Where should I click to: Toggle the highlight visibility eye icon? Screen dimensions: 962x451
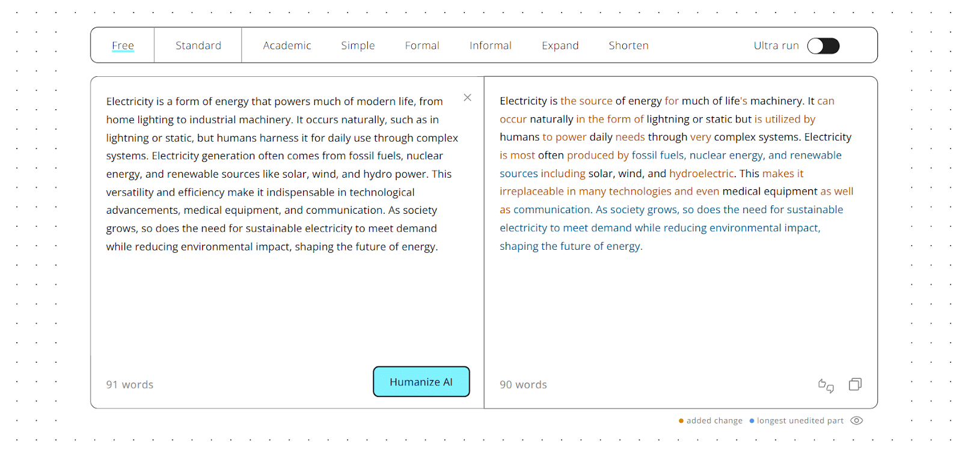click(857, 420)
